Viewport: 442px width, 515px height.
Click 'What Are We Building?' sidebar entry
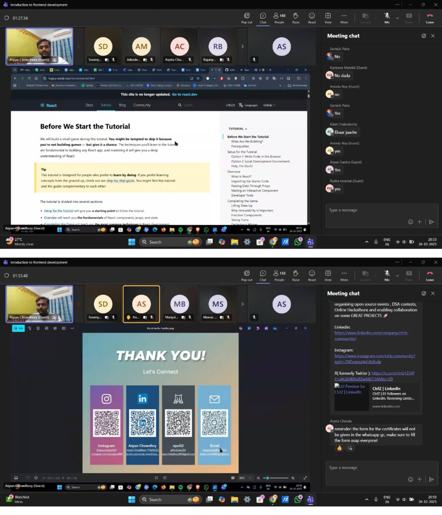[247, 141]
